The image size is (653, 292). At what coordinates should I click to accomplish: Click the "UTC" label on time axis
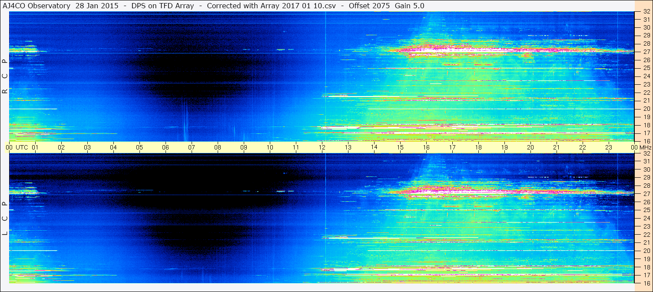[x=22, y=147]
